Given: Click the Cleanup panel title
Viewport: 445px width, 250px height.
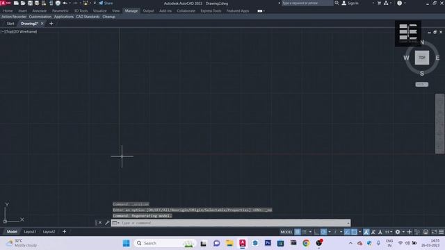Looking at the screenshot, I should point(108,17).
